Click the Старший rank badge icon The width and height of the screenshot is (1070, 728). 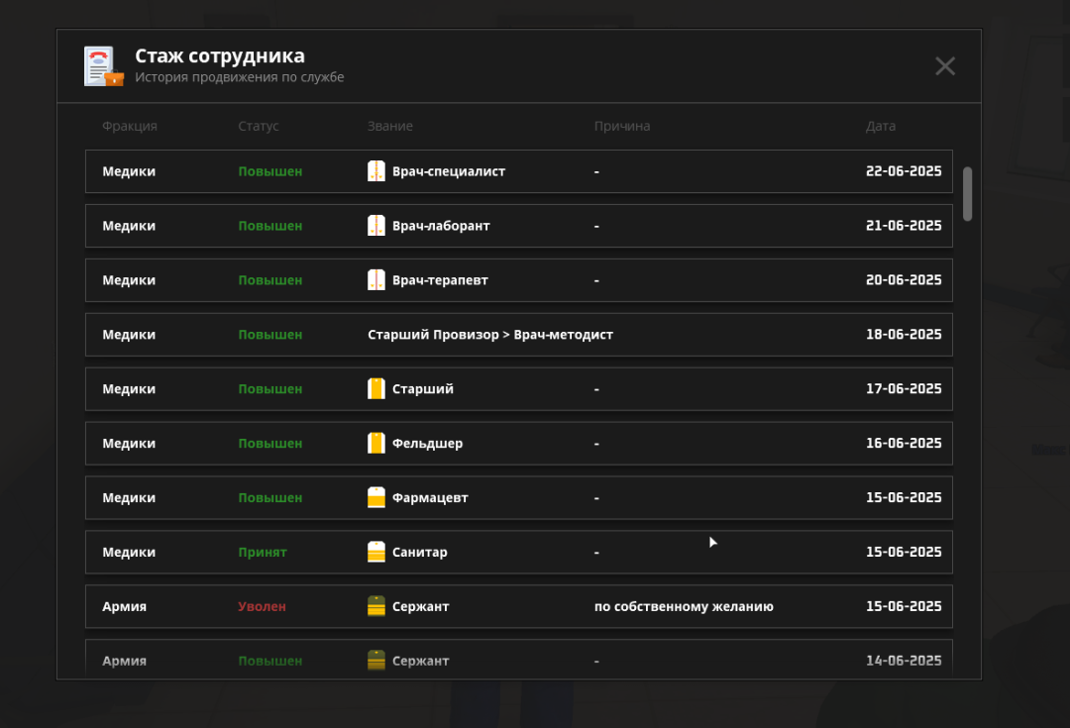coord(376,389)
